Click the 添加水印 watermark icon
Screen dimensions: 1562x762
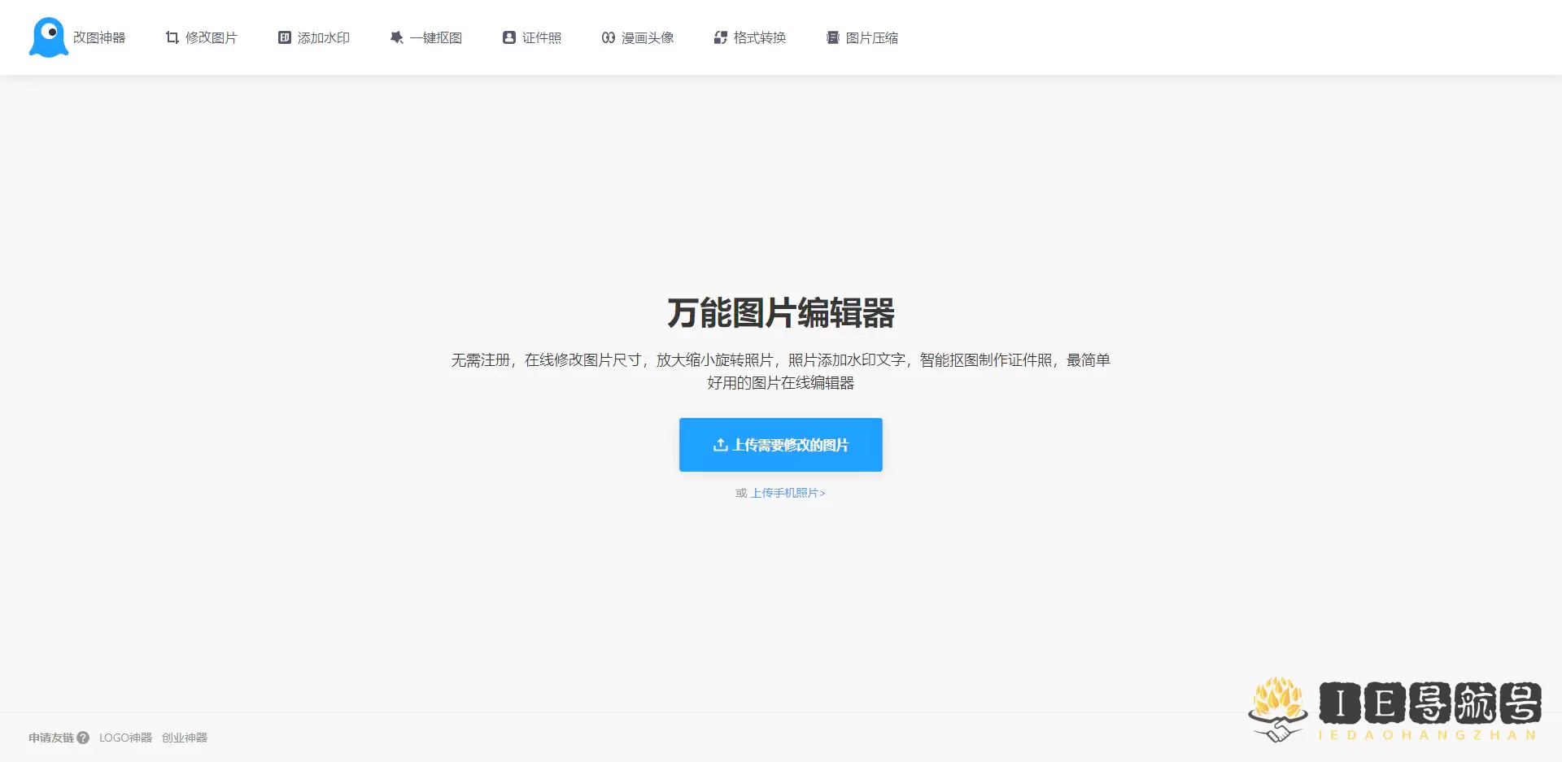click(283, 37)
